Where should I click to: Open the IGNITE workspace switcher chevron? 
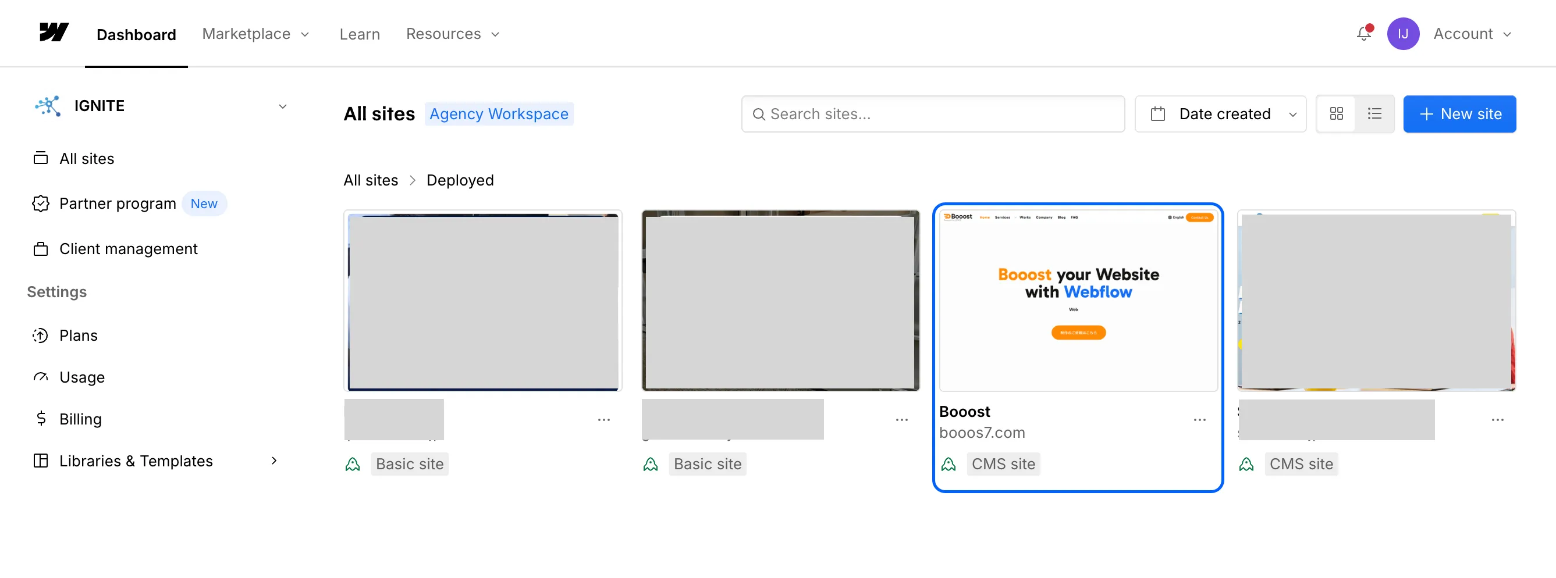[282, 106]
